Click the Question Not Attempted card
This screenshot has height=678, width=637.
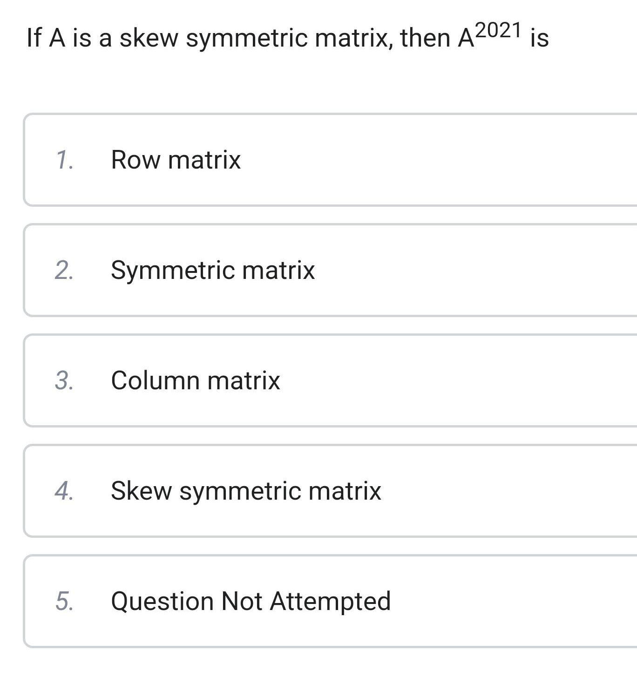(318, 601)
